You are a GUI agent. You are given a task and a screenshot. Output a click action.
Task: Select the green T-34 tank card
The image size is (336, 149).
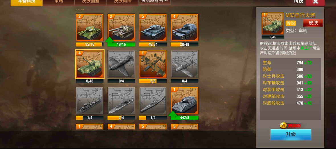tap(89, 27)
